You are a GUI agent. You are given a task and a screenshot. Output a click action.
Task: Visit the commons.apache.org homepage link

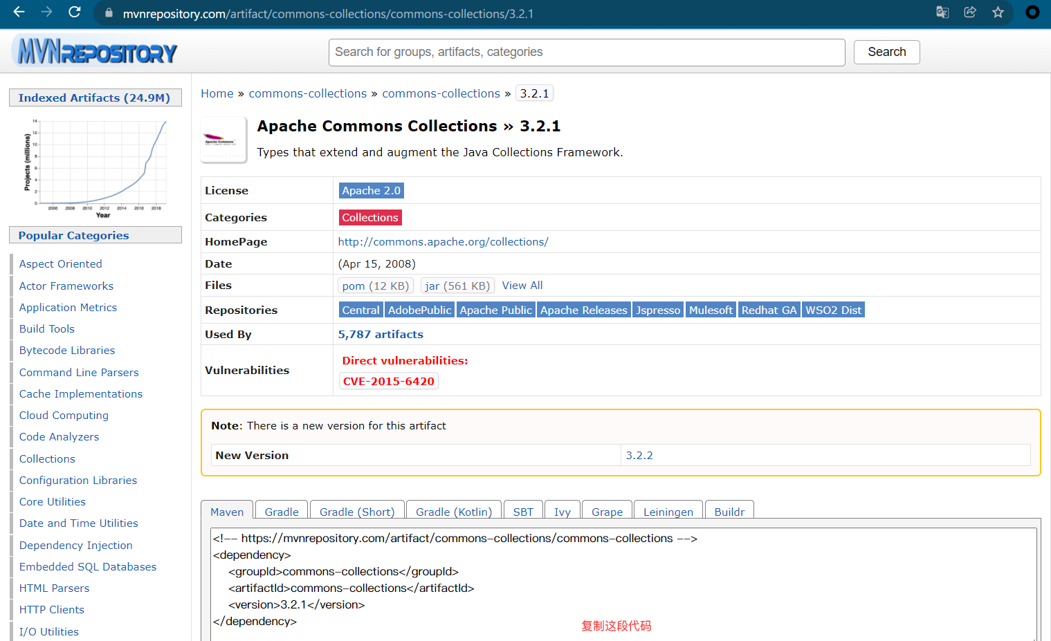tap(443, 242)
